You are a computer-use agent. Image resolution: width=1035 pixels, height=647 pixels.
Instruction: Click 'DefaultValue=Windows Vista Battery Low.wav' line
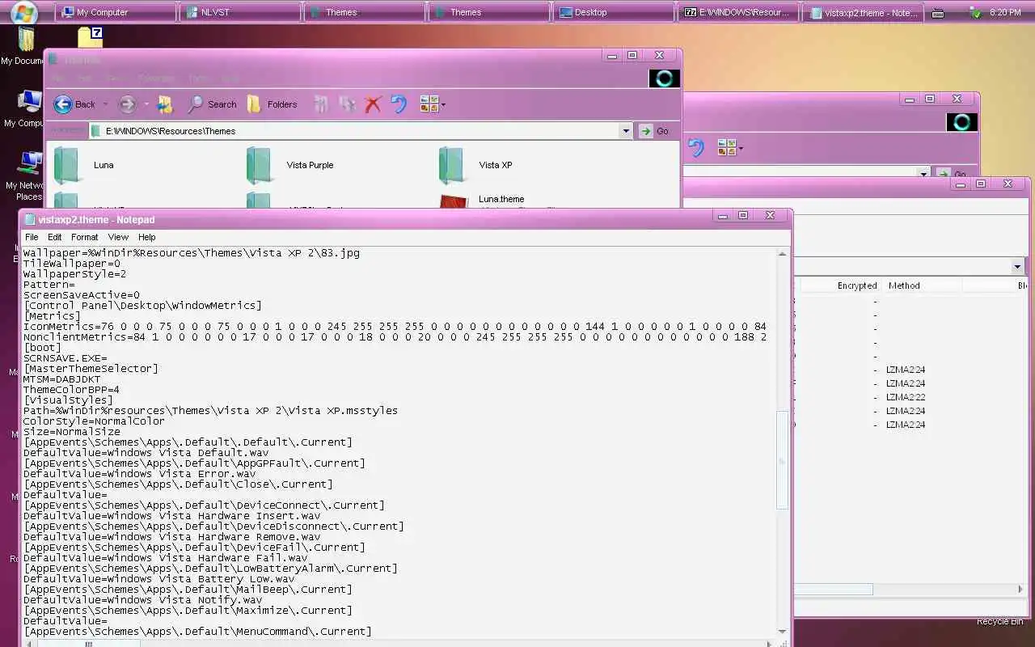click(x=158, y=579)
